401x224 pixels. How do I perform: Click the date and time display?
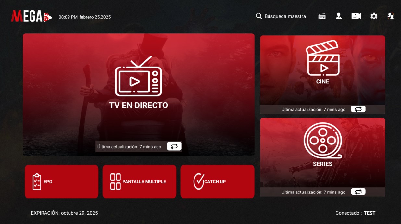tap(84, 17)
